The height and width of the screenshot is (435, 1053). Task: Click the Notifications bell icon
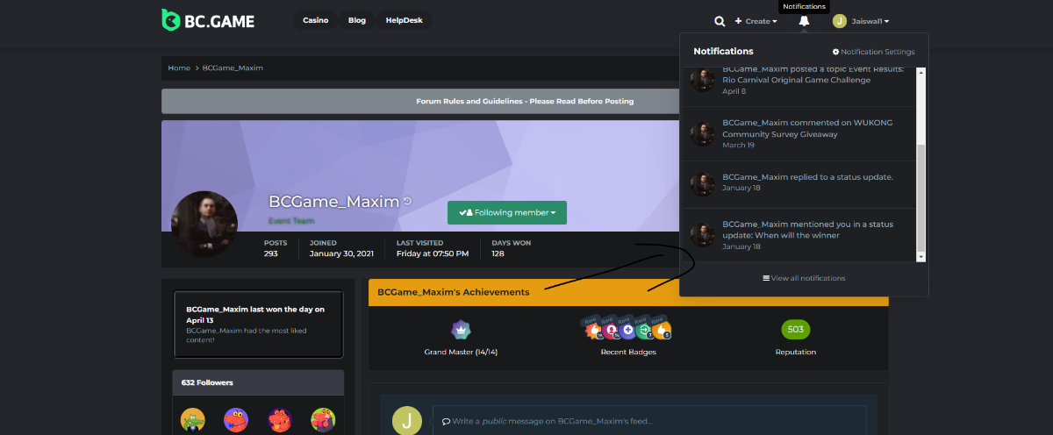[804, 21]
